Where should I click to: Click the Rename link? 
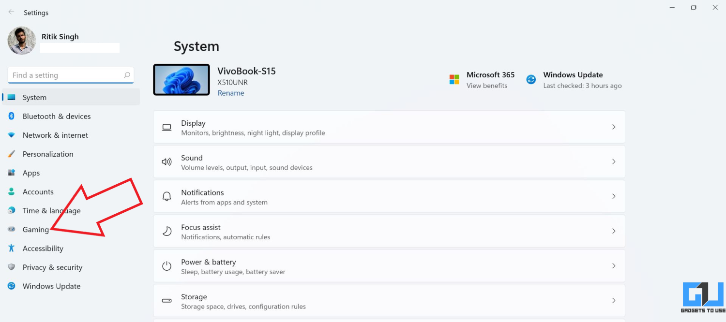[231, 93]
